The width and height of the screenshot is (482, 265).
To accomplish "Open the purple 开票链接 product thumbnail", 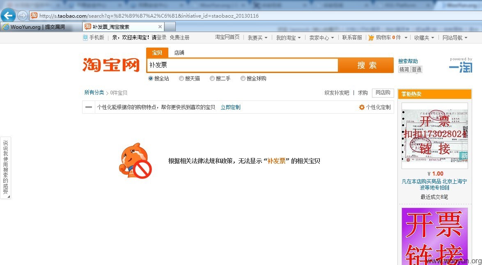I will pos(435,236).
